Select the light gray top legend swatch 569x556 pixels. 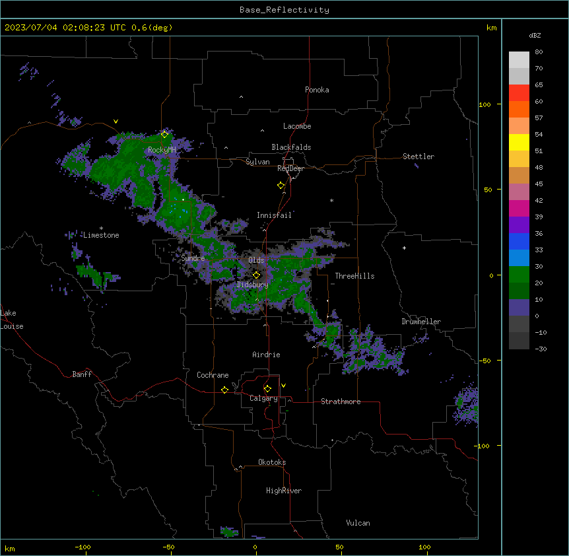(x=519, y=60)
